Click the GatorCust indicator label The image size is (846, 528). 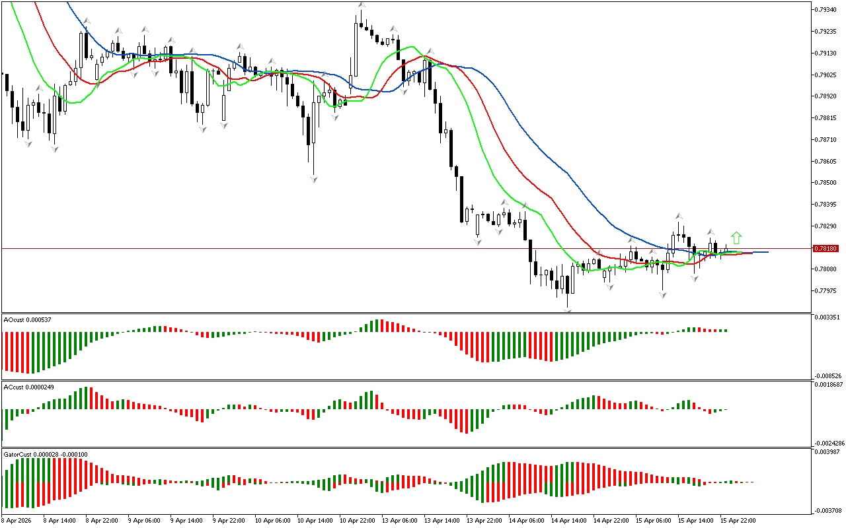click(x=45, y=455)
